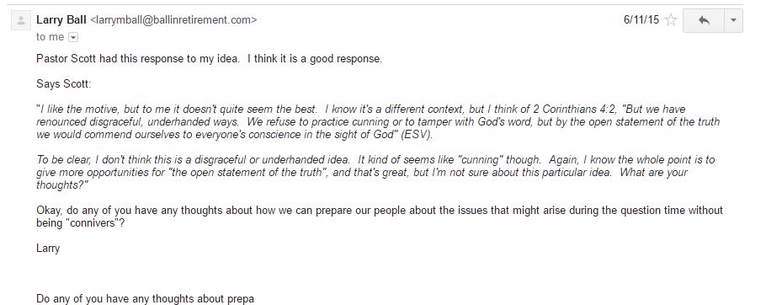
Task: Reply using the arrow button
Action: tap(704, 20)
